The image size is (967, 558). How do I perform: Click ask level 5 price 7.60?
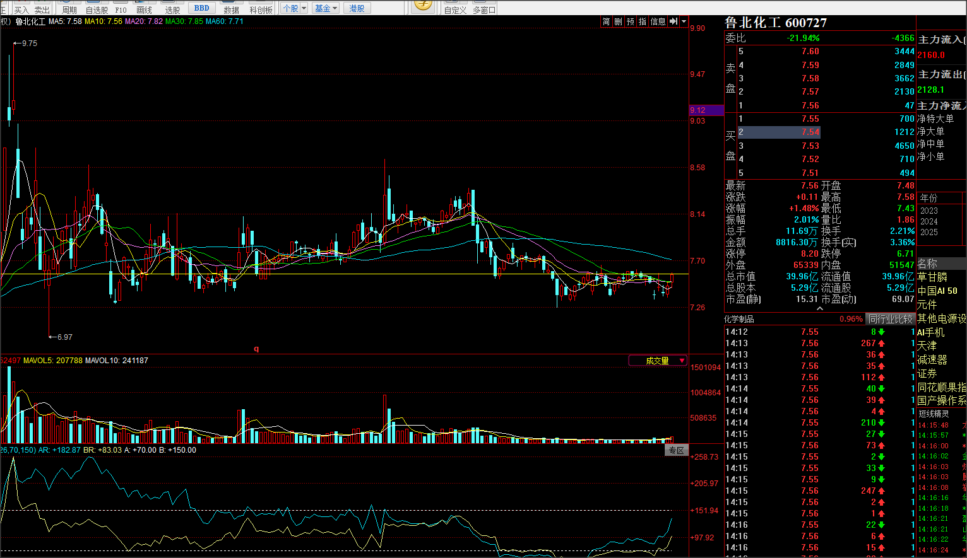810,52
